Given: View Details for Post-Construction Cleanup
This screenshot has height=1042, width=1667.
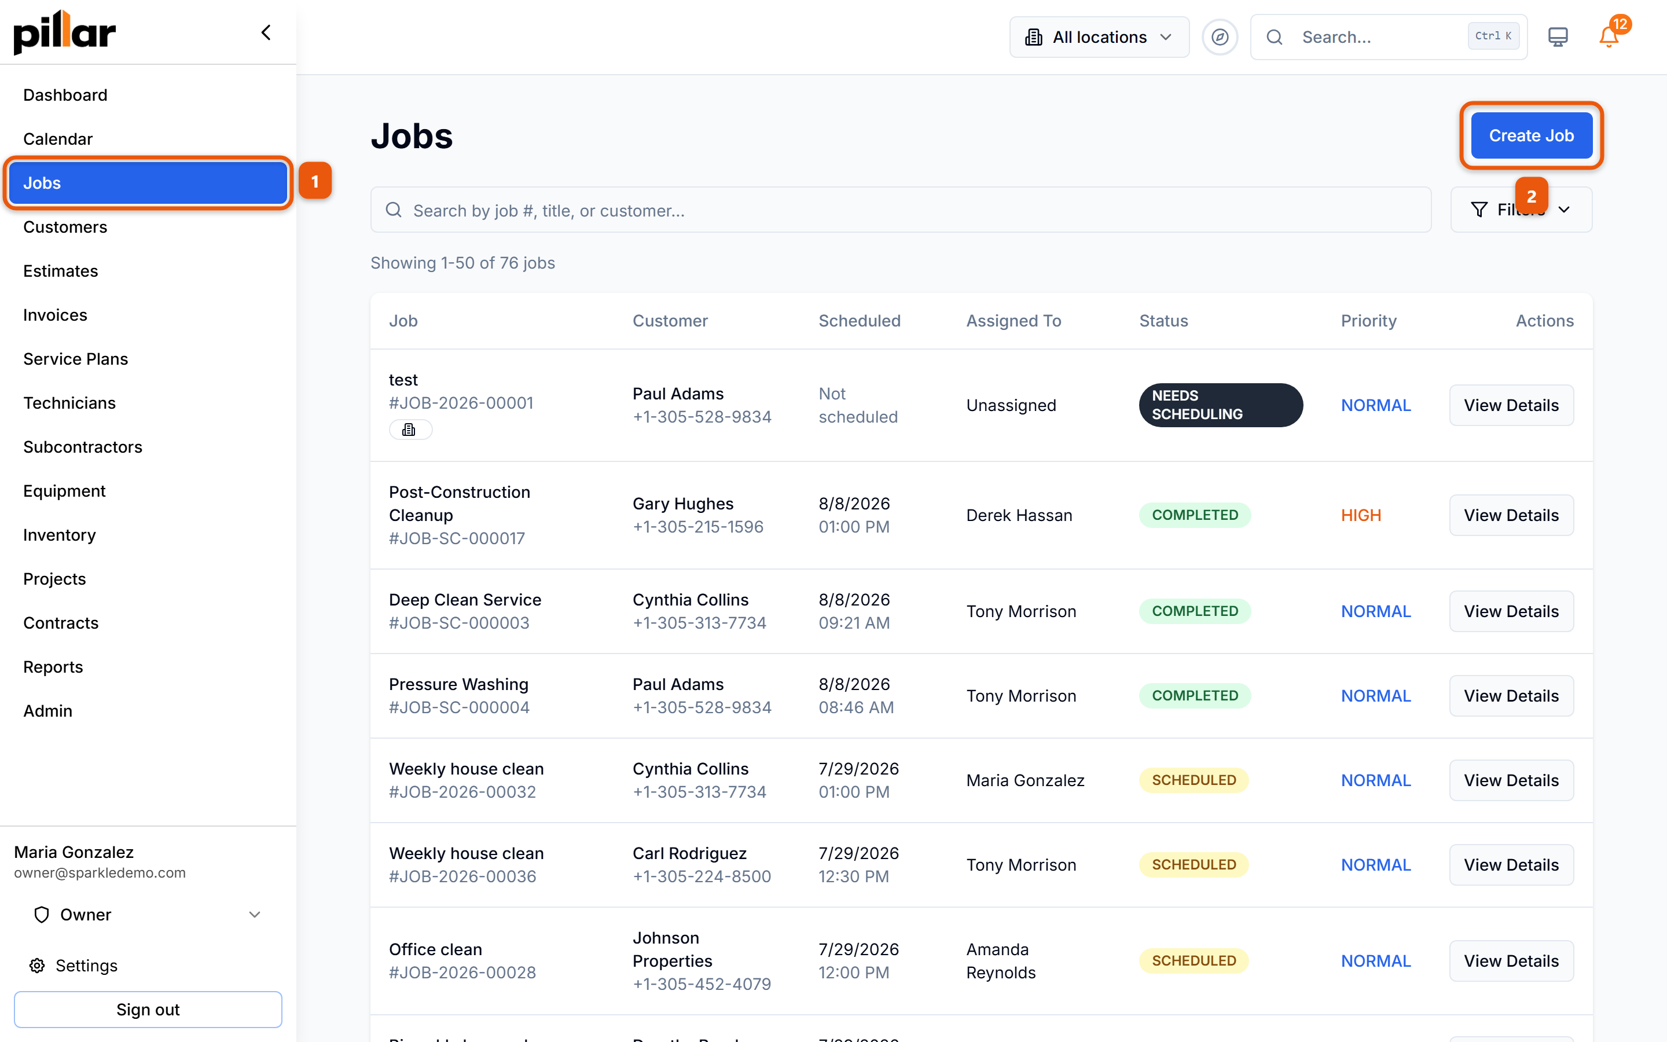Looking at the screenshot, I should (x=1511, y=515).
